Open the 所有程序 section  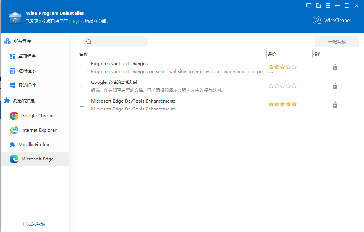pos(35,41)
